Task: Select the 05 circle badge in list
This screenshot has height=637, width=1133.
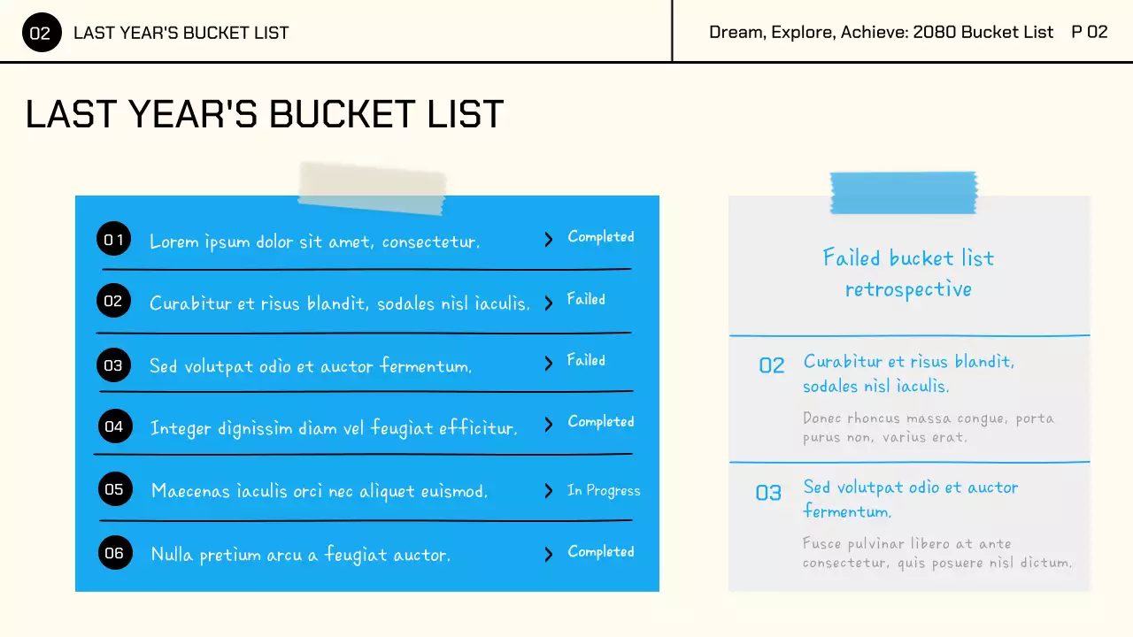Action: click(114, 489)
